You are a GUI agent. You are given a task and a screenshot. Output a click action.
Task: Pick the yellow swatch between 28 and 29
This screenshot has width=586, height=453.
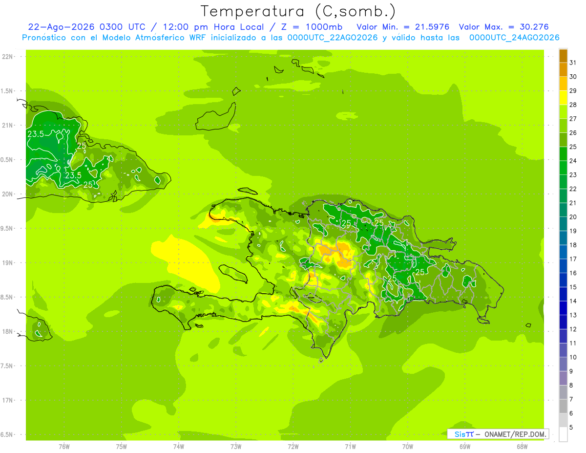(563, 98)
